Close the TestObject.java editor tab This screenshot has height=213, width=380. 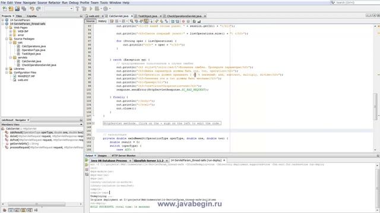click(160, 16)
